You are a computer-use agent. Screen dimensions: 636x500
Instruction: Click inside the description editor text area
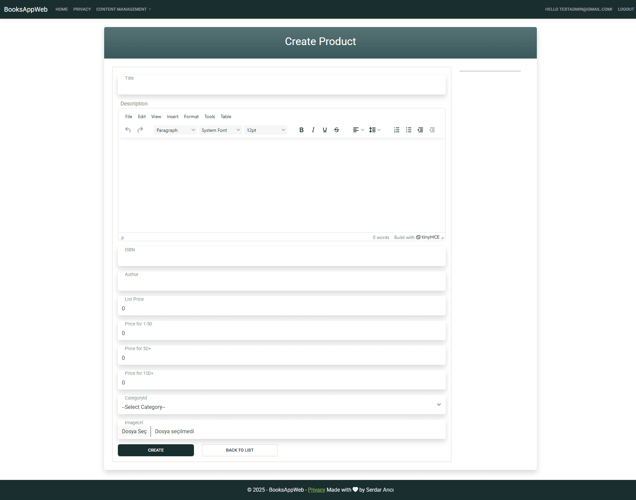(x=282, y=185)
